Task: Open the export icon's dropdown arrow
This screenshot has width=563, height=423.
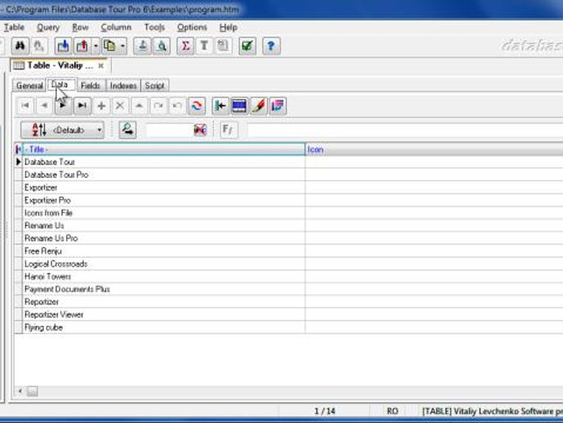Action: 95,46
